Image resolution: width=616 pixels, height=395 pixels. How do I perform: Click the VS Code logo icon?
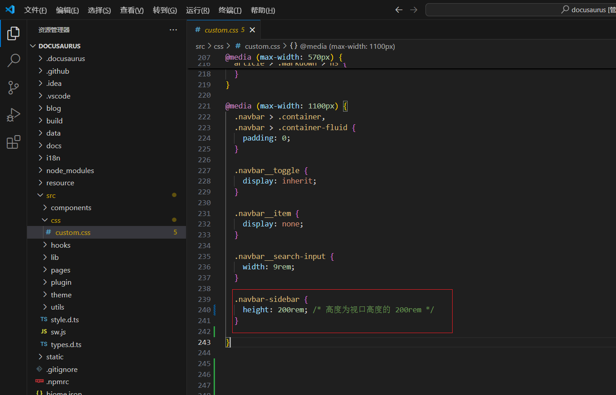(10, 9)
